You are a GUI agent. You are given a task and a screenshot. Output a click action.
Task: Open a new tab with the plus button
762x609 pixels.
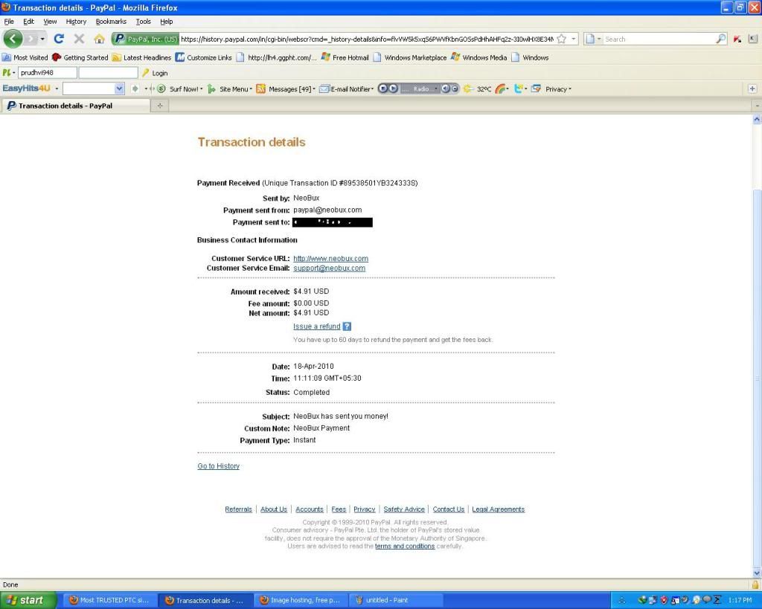tap(160, 106)
